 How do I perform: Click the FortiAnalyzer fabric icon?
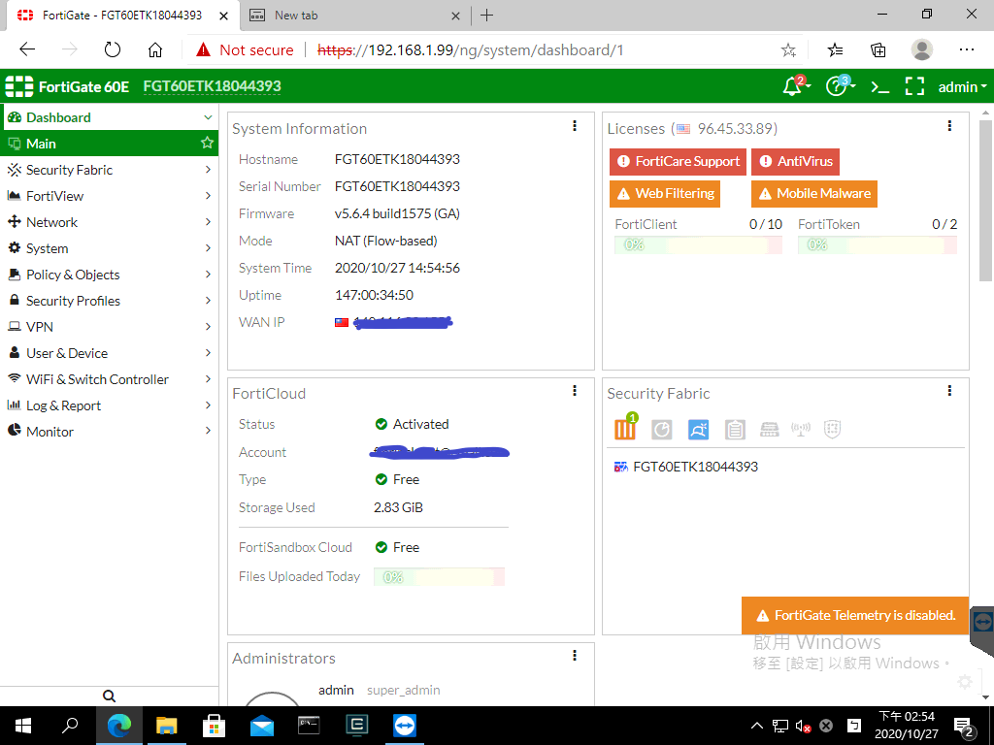(x=661, y=429)
